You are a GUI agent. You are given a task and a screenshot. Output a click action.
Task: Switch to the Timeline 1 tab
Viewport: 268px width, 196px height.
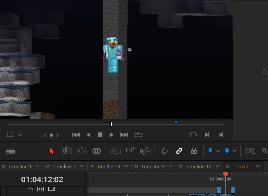20,167
